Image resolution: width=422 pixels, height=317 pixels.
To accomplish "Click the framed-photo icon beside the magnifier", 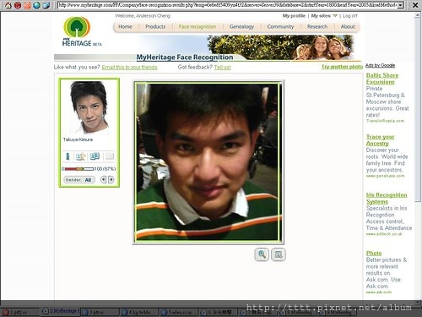I will [279, 254].
